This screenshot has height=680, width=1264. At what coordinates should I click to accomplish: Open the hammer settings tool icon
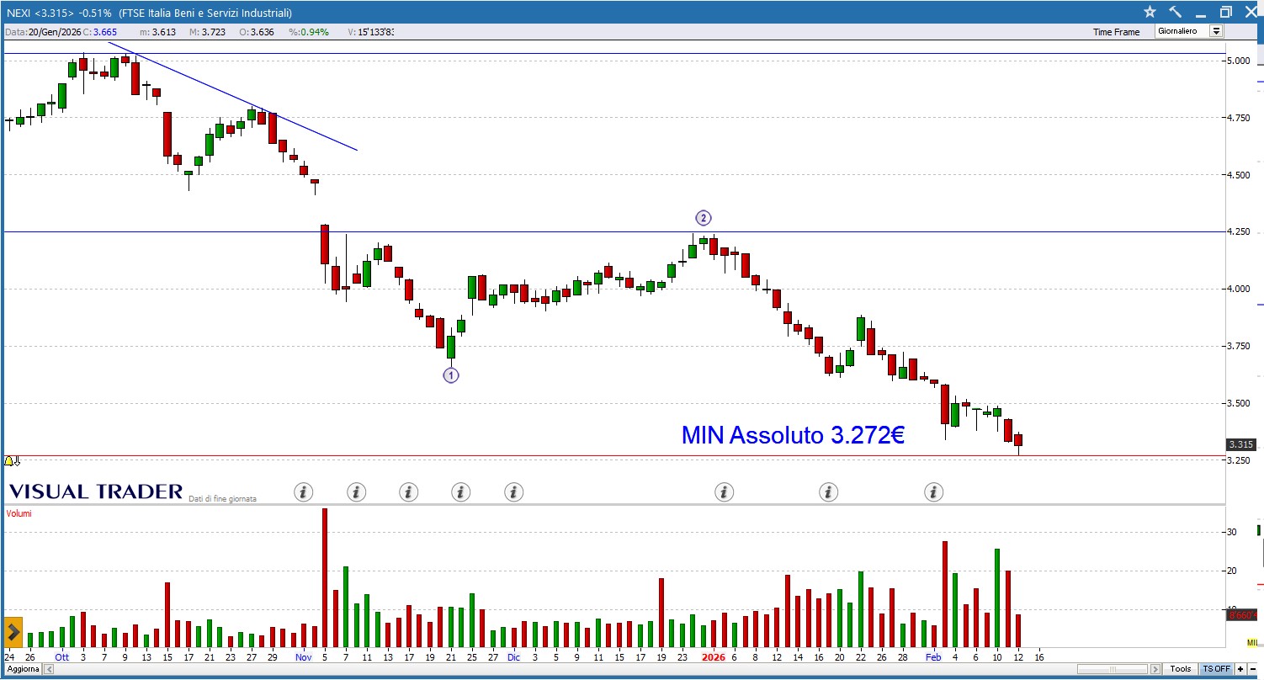coord(1176,12)
